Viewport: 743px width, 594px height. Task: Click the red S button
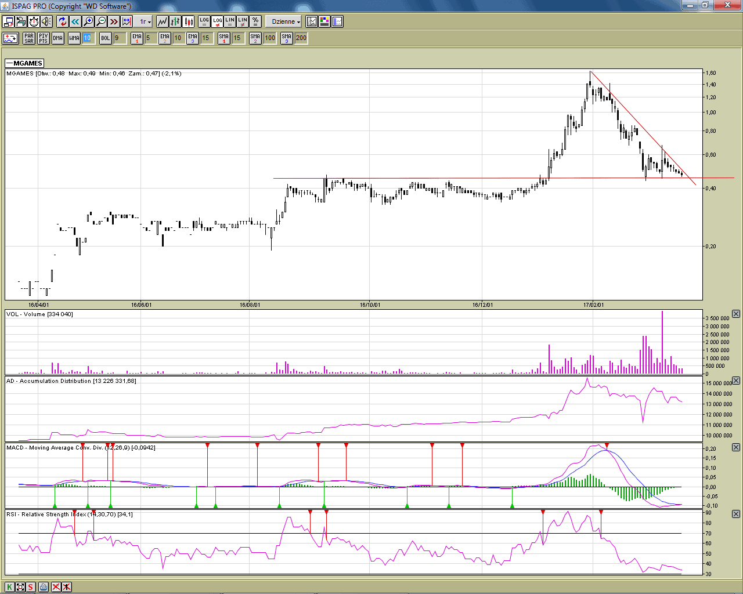click(31, 587)
